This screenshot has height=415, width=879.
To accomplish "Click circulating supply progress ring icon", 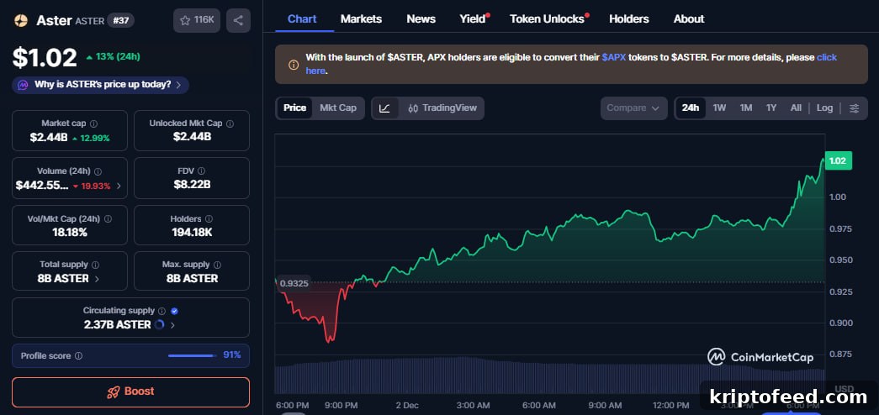I will 159,325.
